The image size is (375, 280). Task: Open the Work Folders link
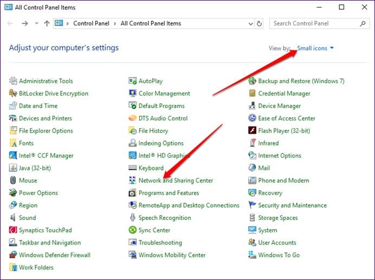pyautogui.click(x=36, y=267)
